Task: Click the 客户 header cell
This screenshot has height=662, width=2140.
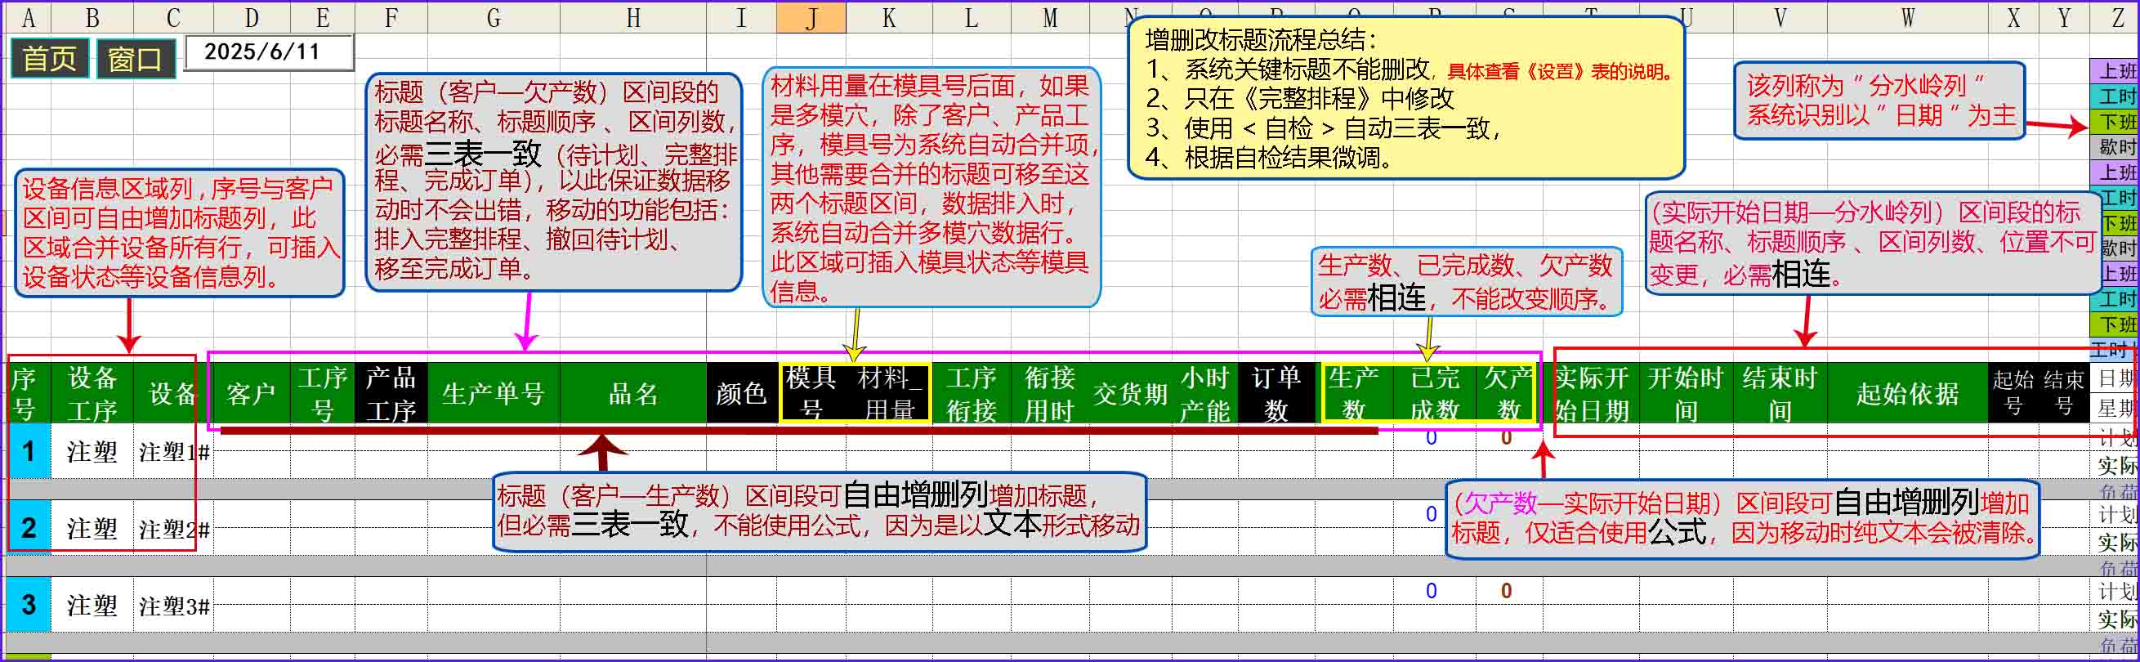Action: [x=252, y=394]
